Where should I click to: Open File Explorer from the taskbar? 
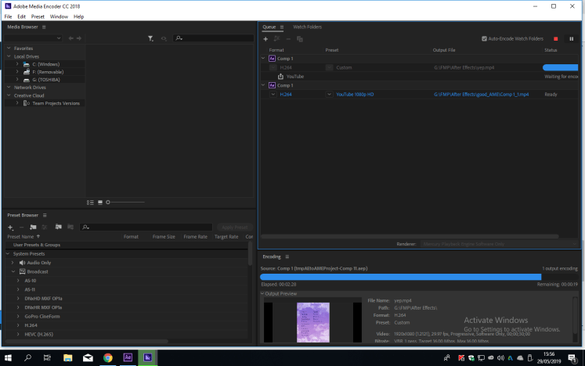click(x=67, y=358)
